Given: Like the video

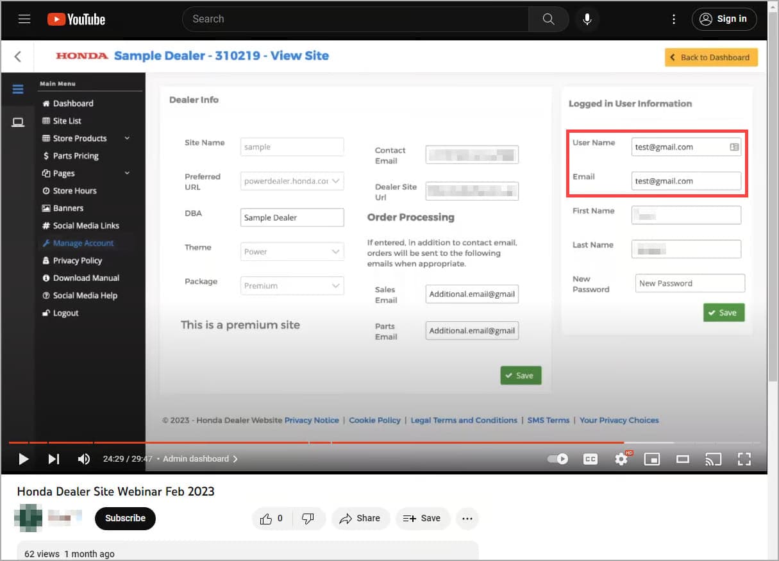Looking at the screenshot, I should pos(271,519).
